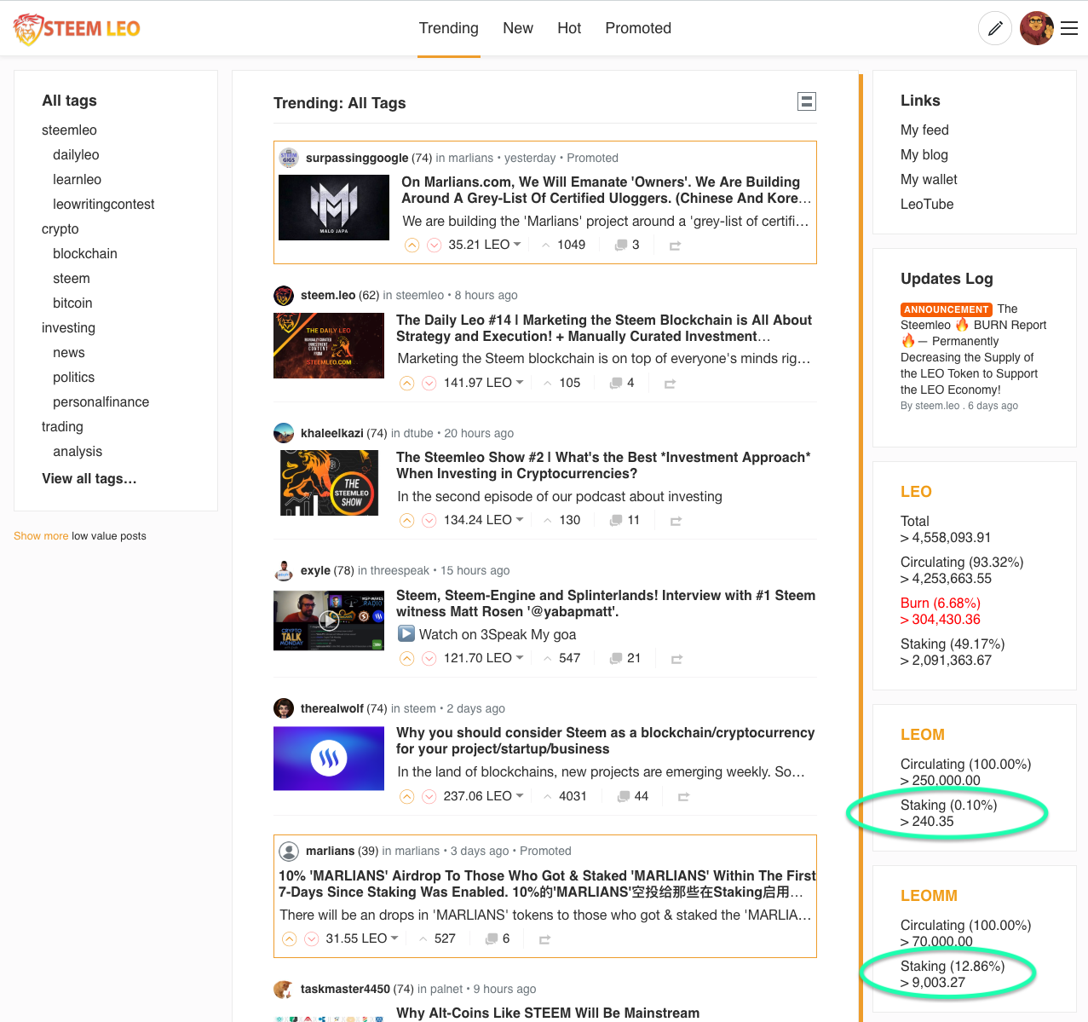Open comments on exyle's Matt Rosen post

(625, 659)
